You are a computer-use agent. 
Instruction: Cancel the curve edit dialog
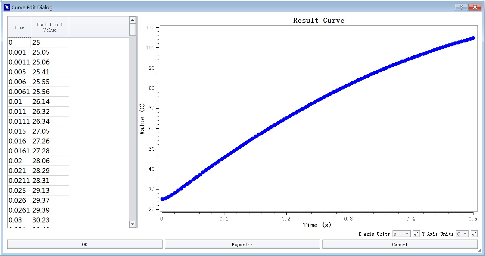coord(400,244)
